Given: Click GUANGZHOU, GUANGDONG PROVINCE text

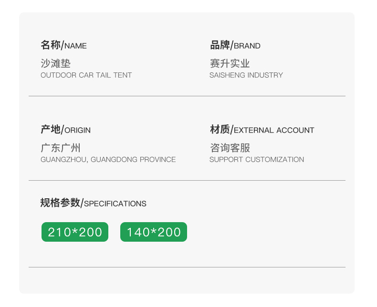Looking at the screenshot, I should (x=108, y=160).
